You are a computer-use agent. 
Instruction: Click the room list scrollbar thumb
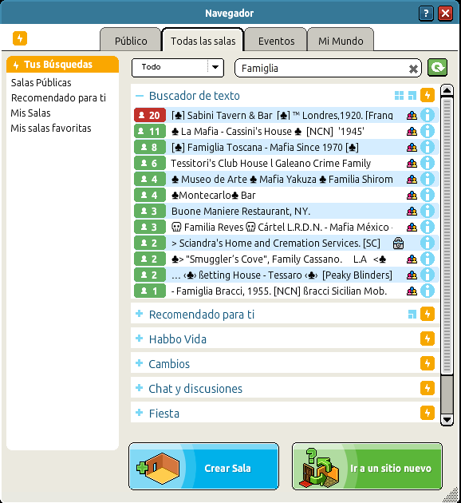pyautogui.click(x=447, y=236)
